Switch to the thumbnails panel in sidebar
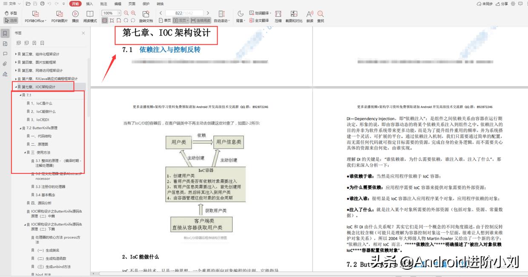The image size is (528, 277). click(x=5, y=43)
